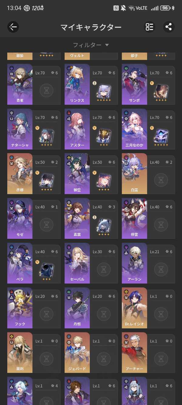Open サンポ's light cone icon
This screenshot has height=405, width=182.
click(x=161, y=91)
